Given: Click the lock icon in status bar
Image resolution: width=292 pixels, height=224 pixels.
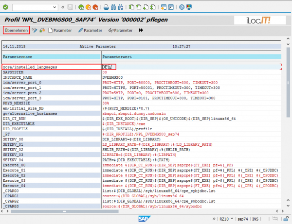Looking at the screenshot, I should pyautogui.click(x=286, y=219).
